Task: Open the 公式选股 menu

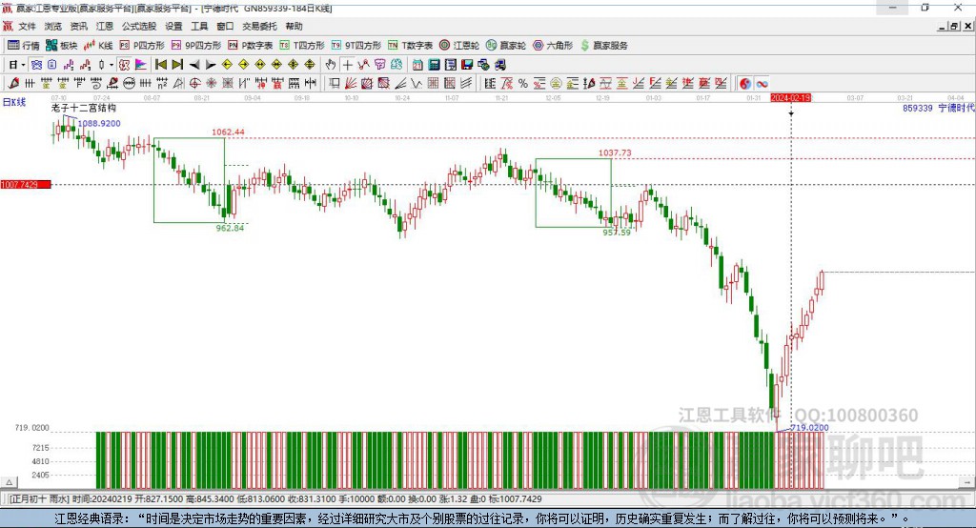Action: 139,26
